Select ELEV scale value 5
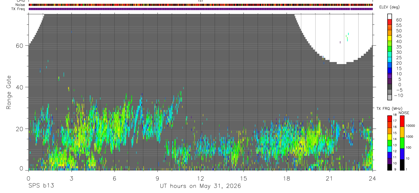Image resolution: width=419 pixels, height=193 pixels. point(400,79)
